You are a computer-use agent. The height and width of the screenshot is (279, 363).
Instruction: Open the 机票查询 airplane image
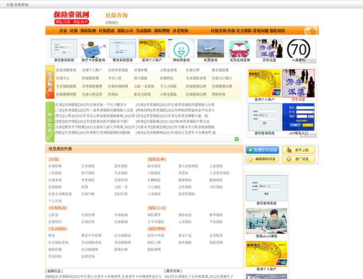point(211,49)
